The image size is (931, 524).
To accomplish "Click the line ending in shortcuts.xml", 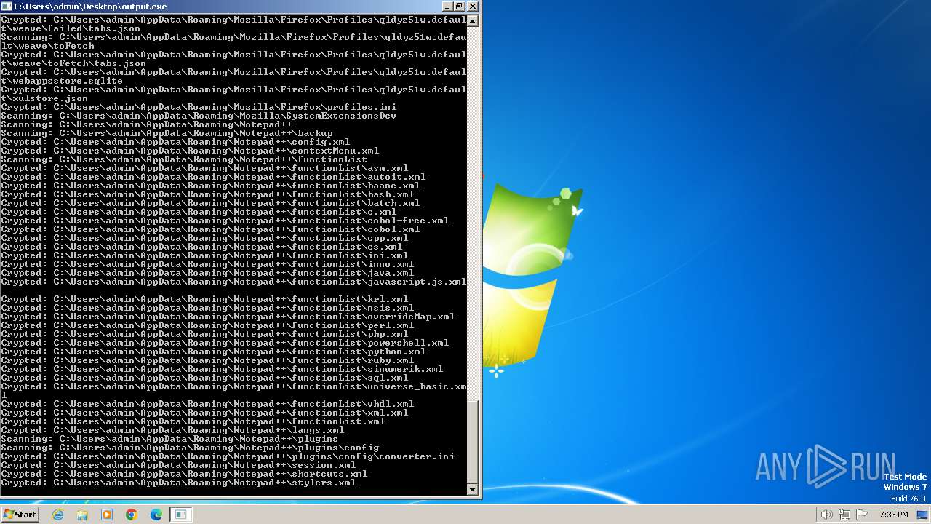I will (x=184, y=474).
